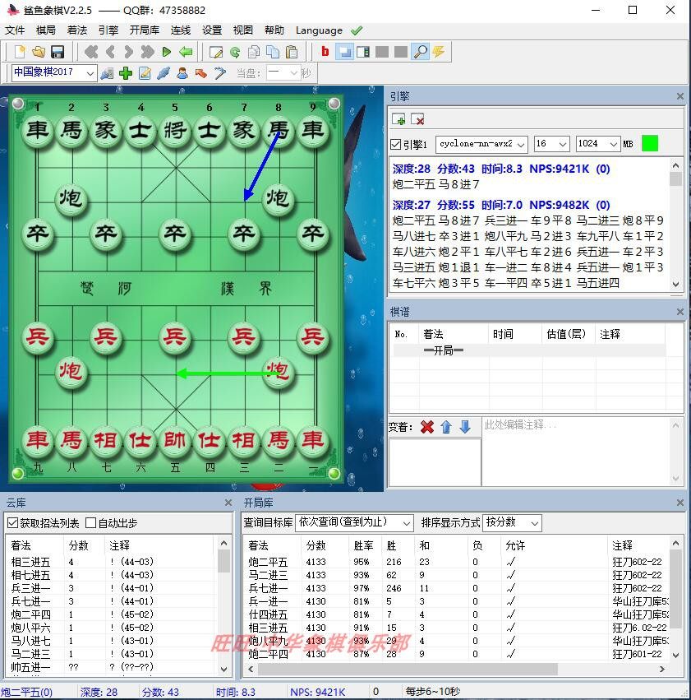The width and height of the screenshot is (691, 700).
Task: Click the green engine status swatch
Action: [x=650, y=144]
